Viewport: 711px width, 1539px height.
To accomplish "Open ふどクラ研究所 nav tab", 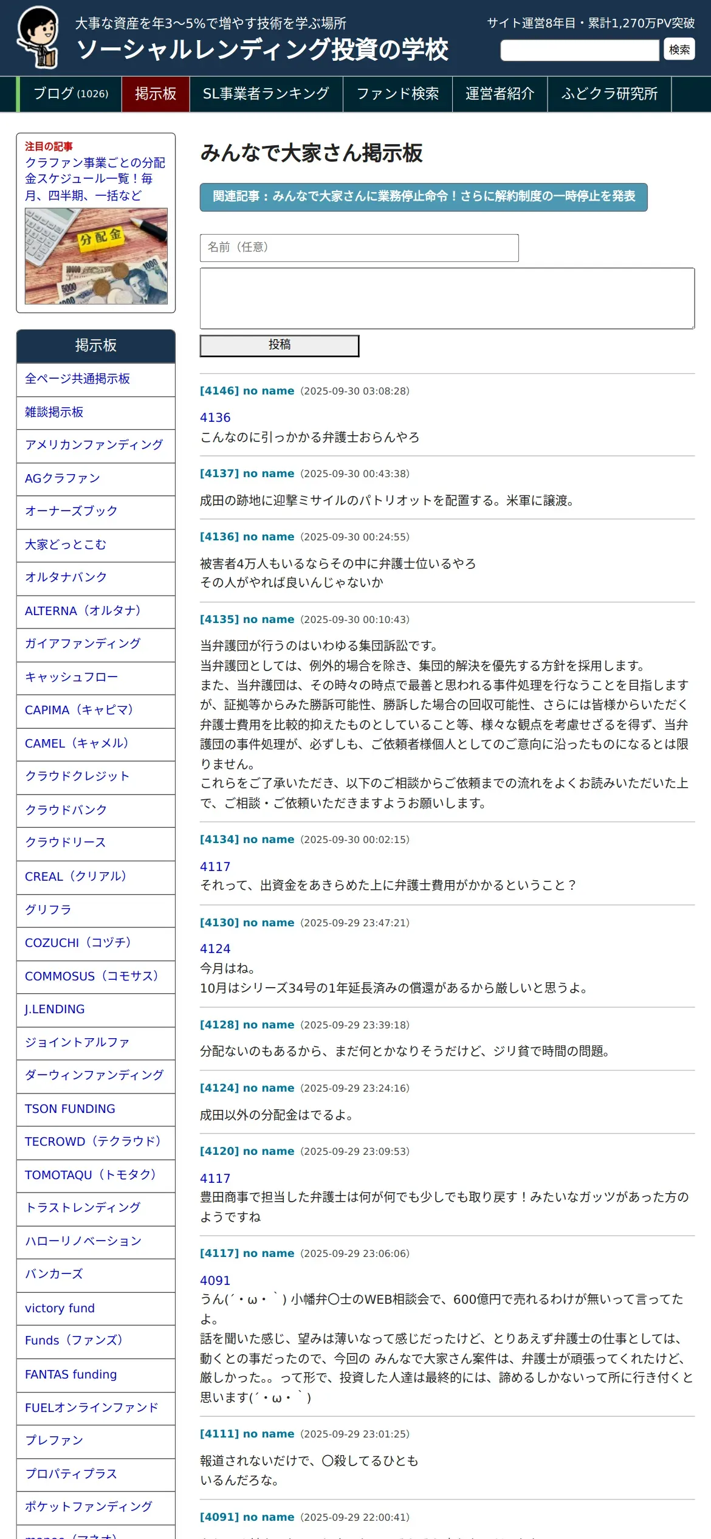I will (609, 94).
